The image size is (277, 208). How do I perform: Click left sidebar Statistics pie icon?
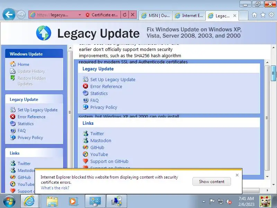tap(13, 123)
